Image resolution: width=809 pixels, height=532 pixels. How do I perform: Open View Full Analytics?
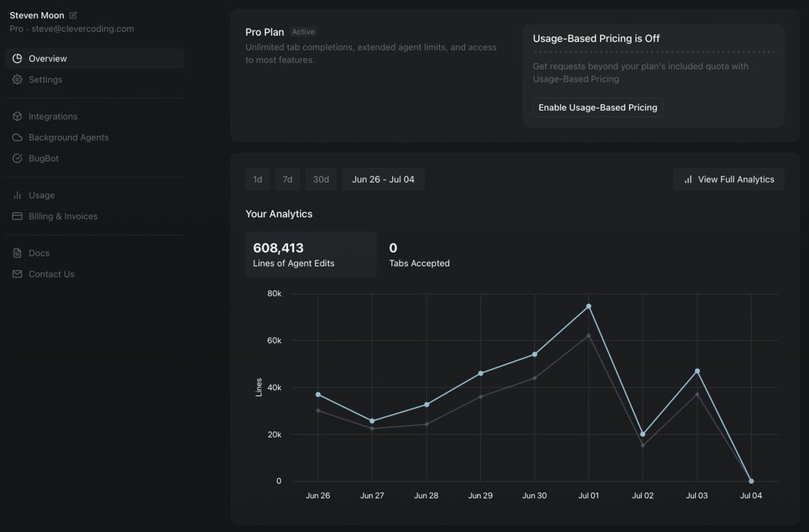point(728,179)
